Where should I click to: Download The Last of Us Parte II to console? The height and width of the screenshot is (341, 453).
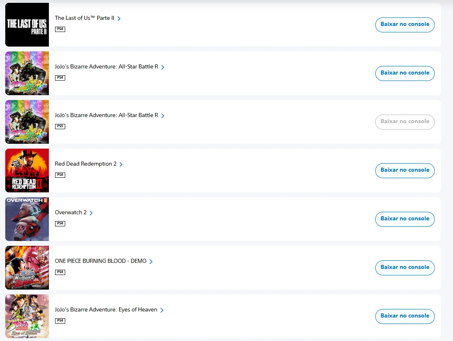click(x=405, y=25)
